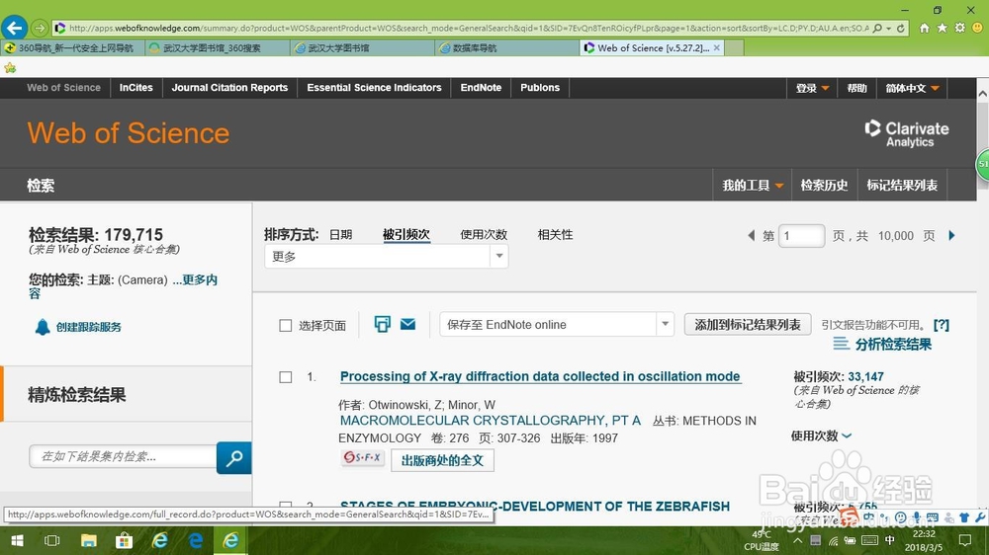
Task: Close the Web of Science tab
Action: 716,47
